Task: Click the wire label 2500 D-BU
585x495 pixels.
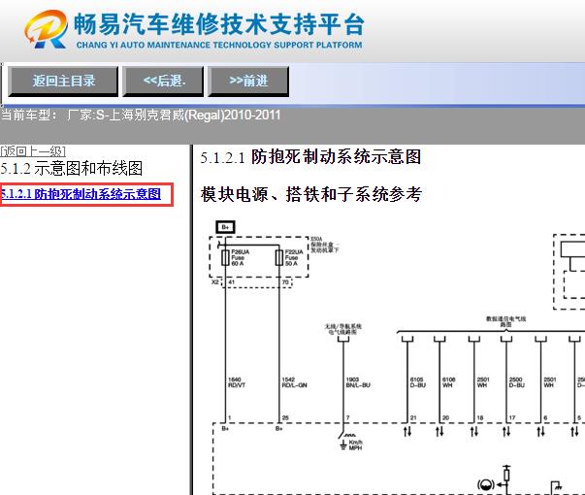Action: click(x=517, y=382)
